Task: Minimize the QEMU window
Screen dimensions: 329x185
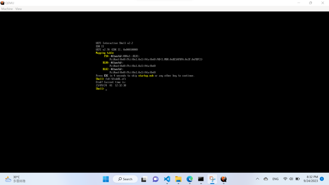Action: [x=299, y=3]
